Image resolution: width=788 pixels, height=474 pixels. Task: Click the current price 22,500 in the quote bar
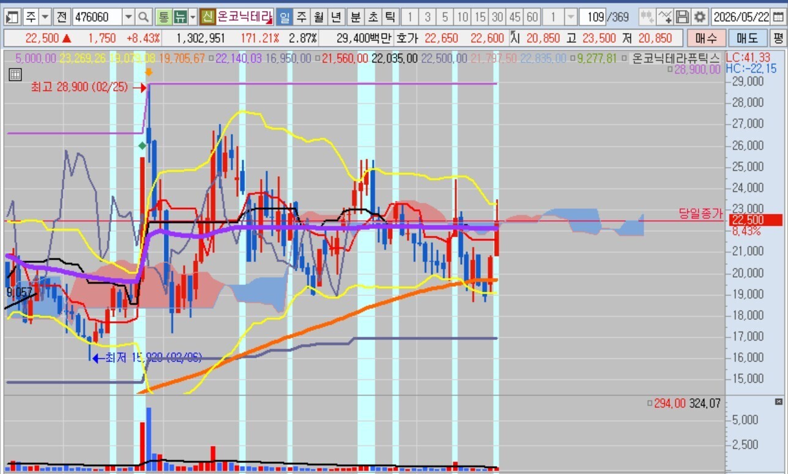click(x=42, y=38)
